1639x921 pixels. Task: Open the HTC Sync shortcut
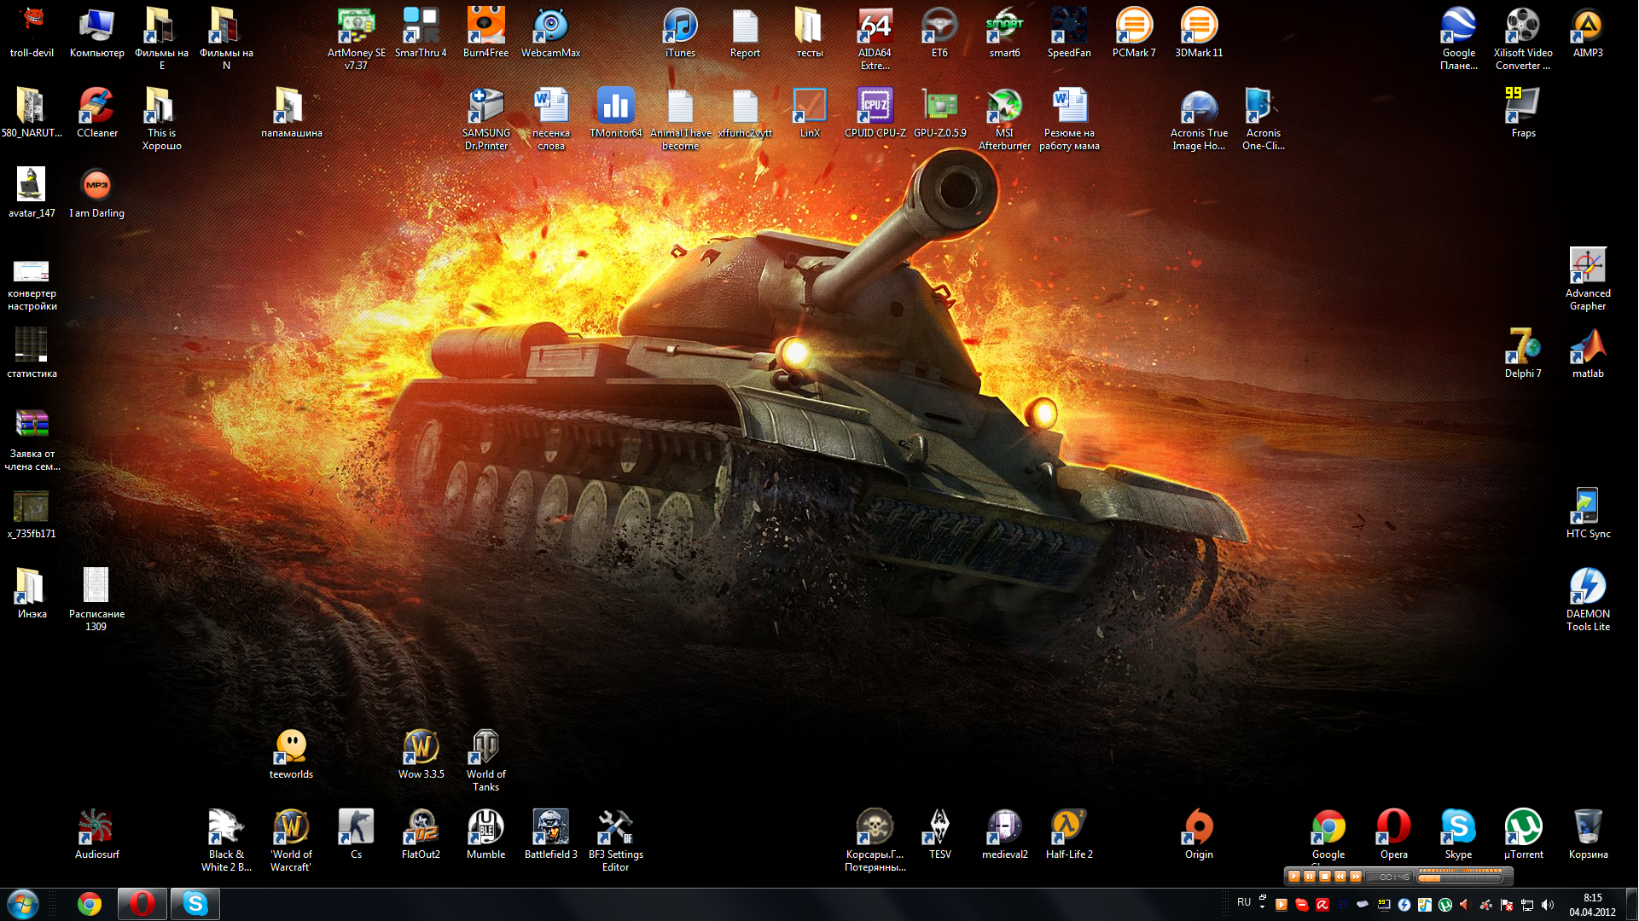[1588, 514]
